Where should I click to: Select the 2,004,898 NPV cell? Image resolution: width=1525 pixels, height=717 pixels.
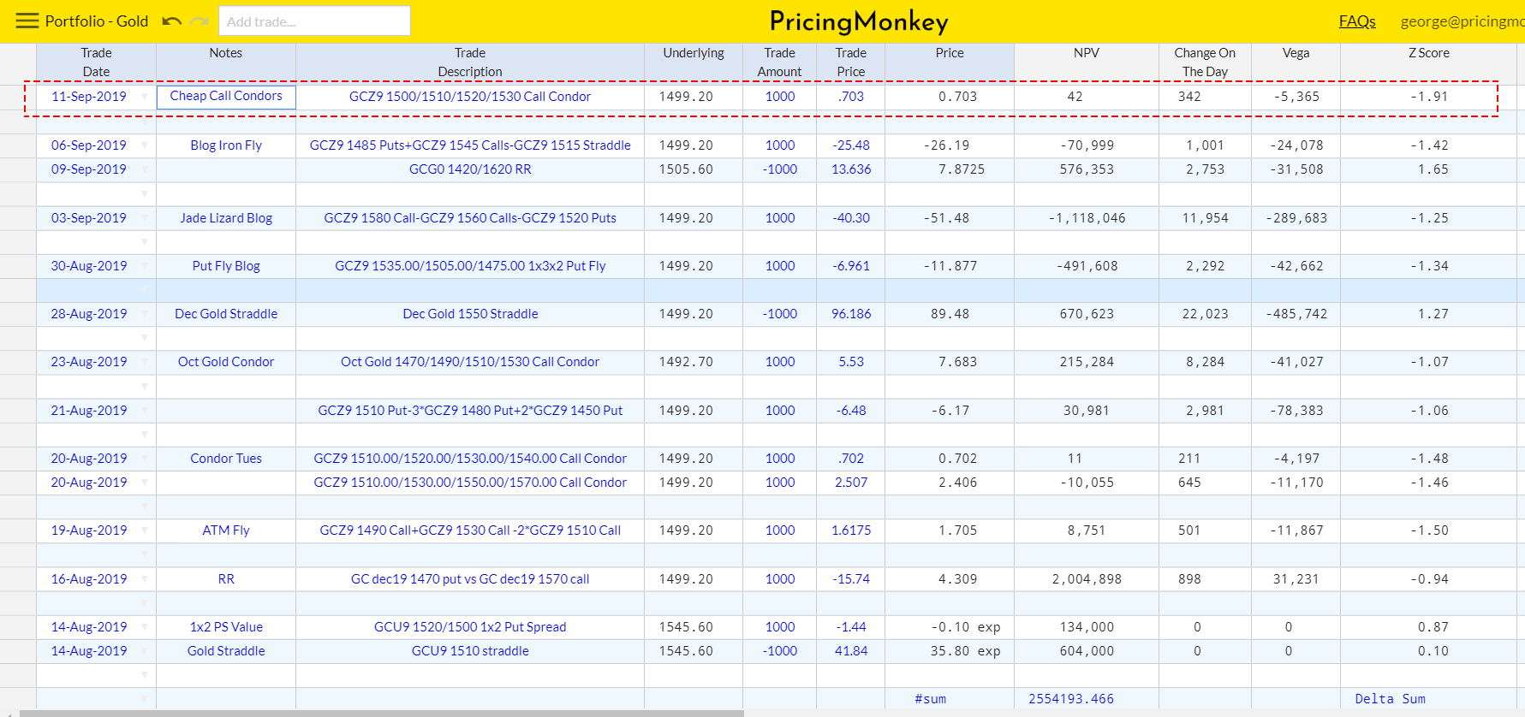pyautogui.click(x=1087, y=579)
